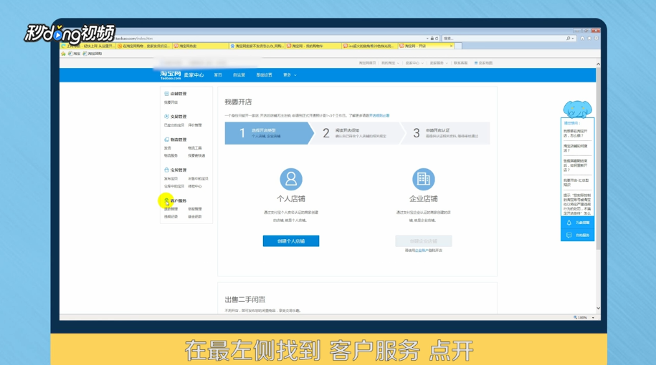
Task: Close the 淘宝网-开店 browser tab
Action: tap(451, 46)
